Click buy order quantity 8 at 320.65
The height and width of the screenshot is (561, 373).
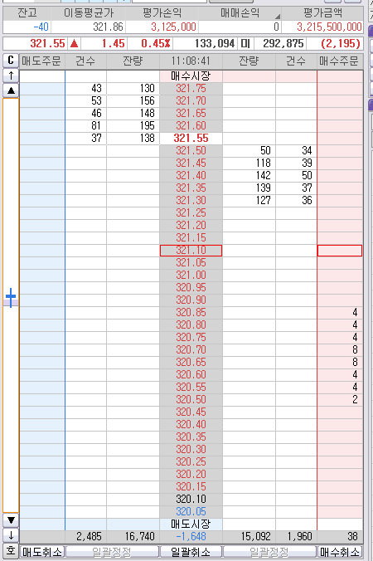[x=340, y=363]
